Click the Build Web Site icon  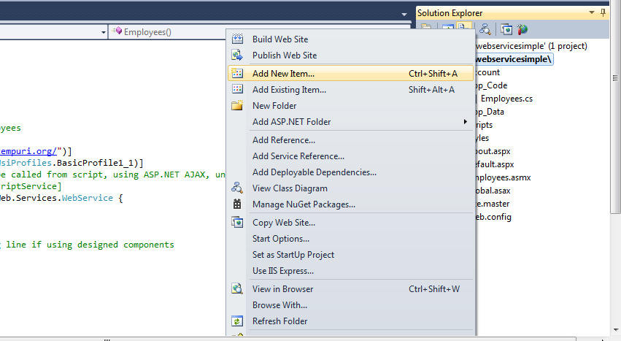(x=236, y=39)
